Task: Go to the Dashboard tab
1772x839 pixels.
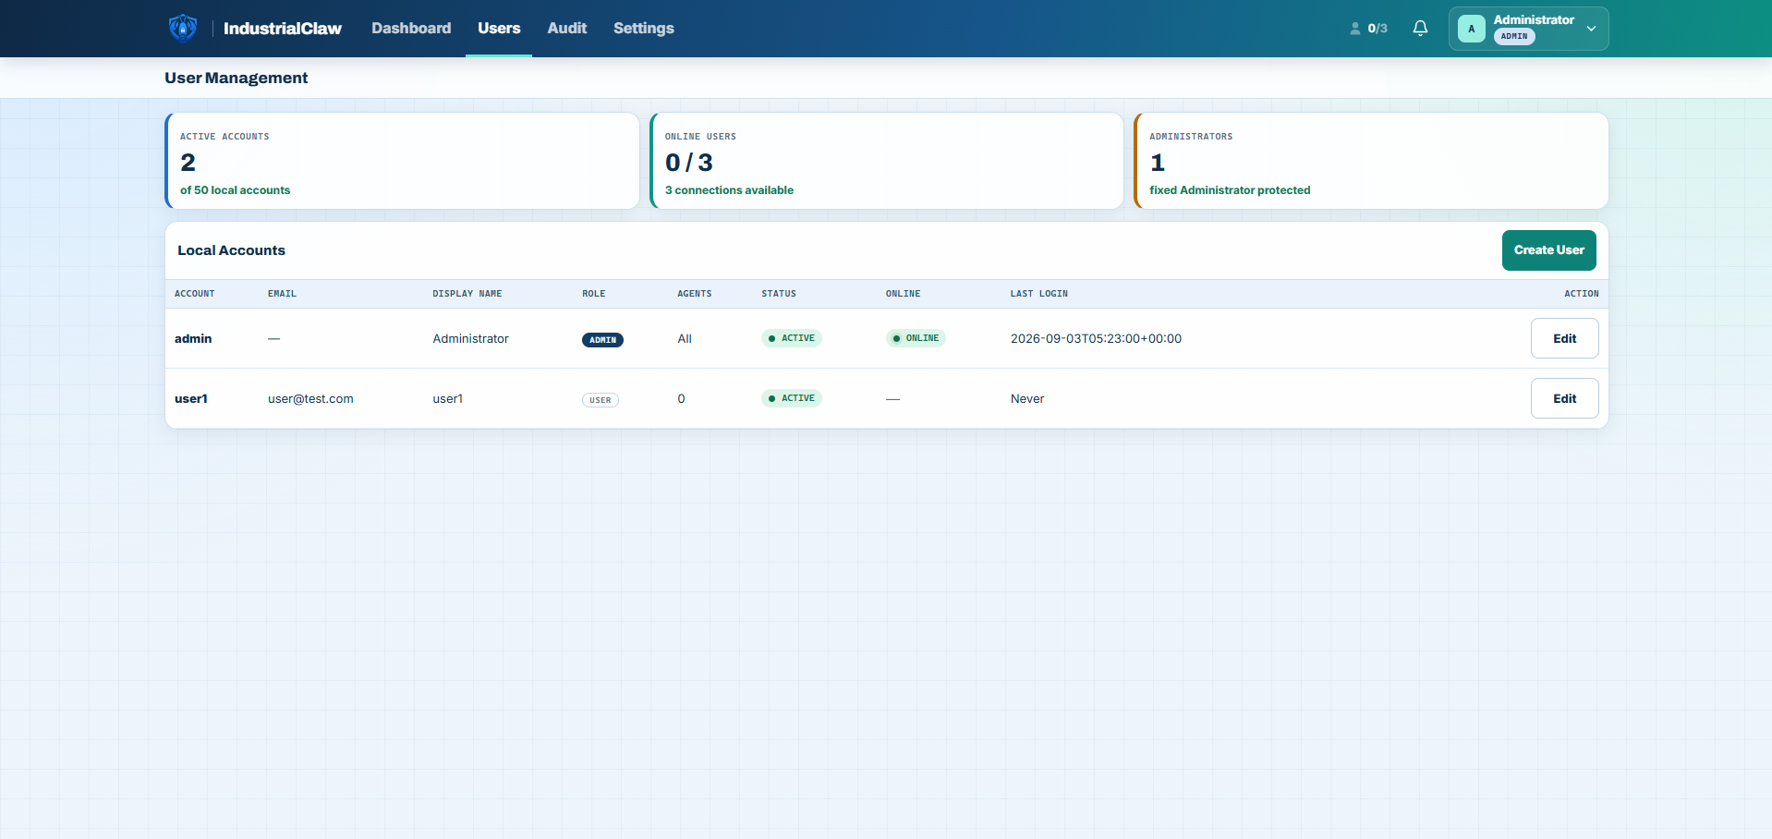Action: point(411,29)
